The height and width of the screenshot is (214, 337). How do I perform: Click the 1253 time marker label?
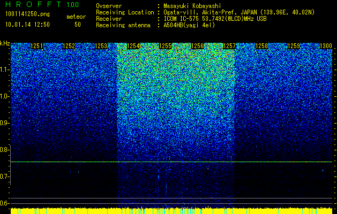(x=101, y=46)
